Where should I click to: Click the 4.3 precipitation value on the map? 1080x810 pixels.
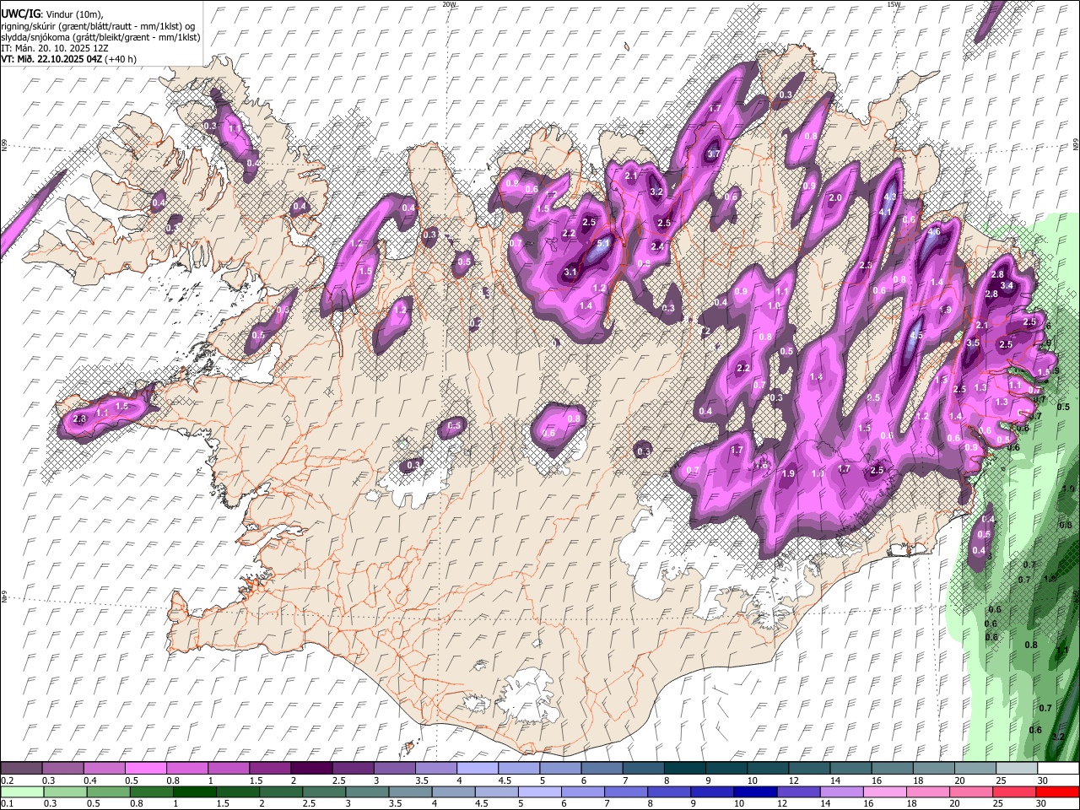pos(888,197)
